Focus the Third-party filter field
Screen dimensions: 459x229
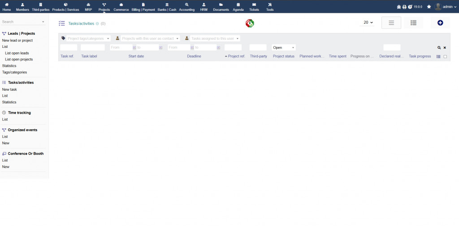(258, 47)
